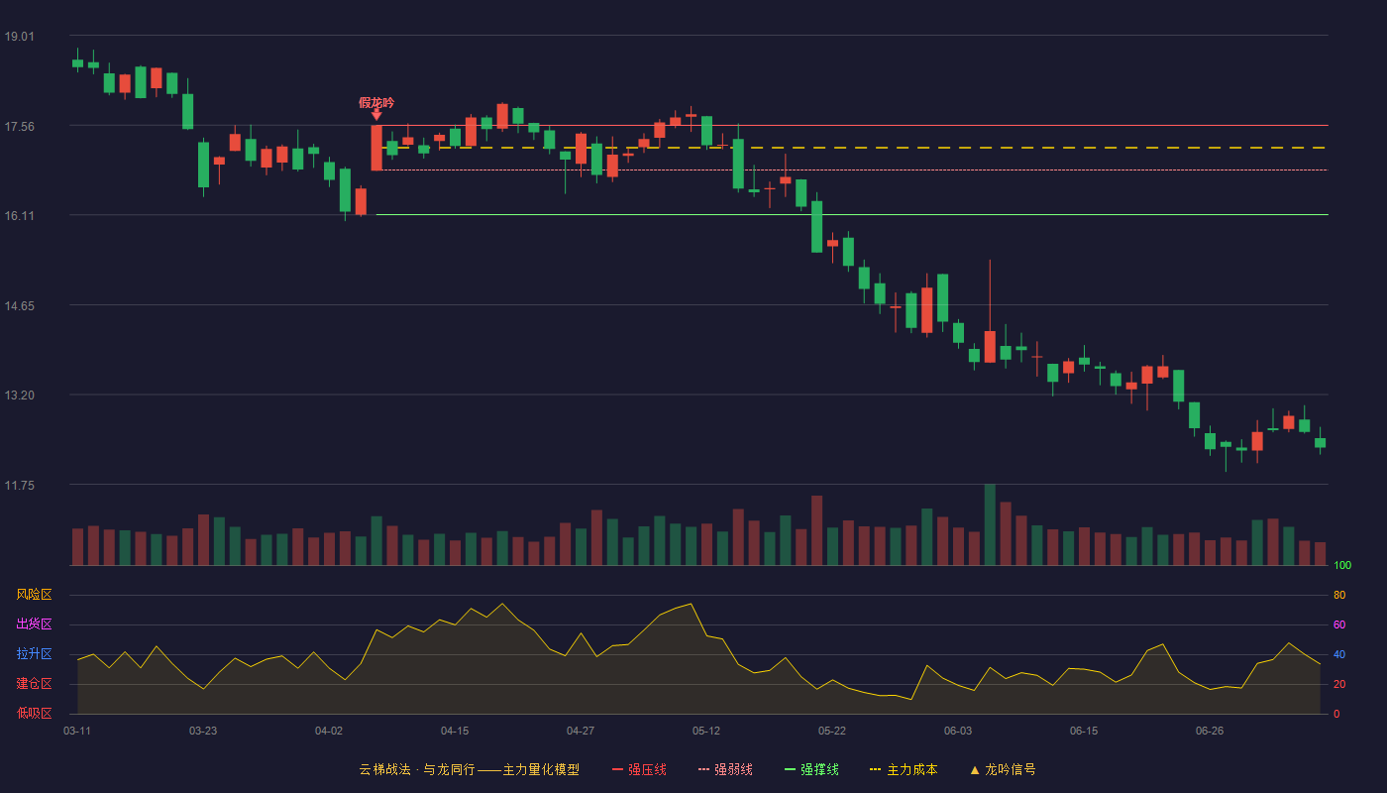Click the 云梯战法 与龙同行 model title text

[x=469, y=769]
